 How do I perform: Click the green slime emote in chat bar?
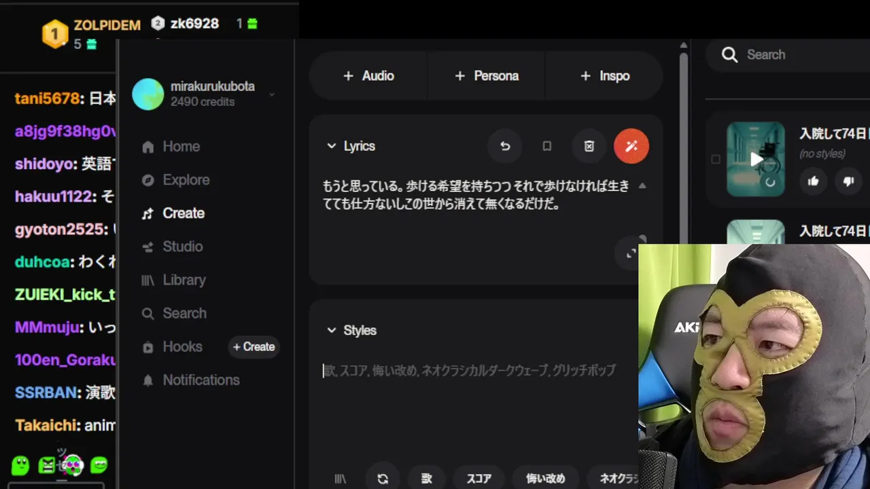20,465
